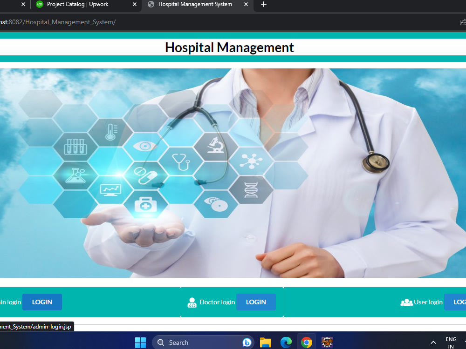The image size is (466, 349).
Task: Click the ENG IN language indicator
Action: (451, 343)
